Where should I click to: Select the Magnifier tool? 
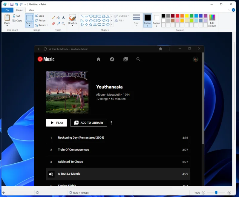[x=63, y=23]
